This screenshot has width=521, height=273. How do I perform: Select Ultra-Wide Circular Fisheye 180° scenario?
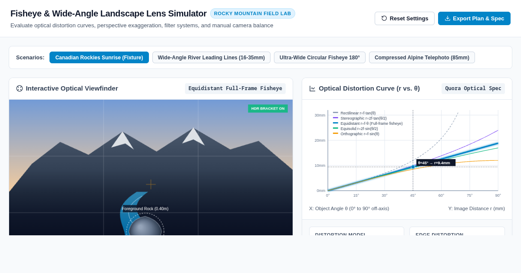pos(320,58)
